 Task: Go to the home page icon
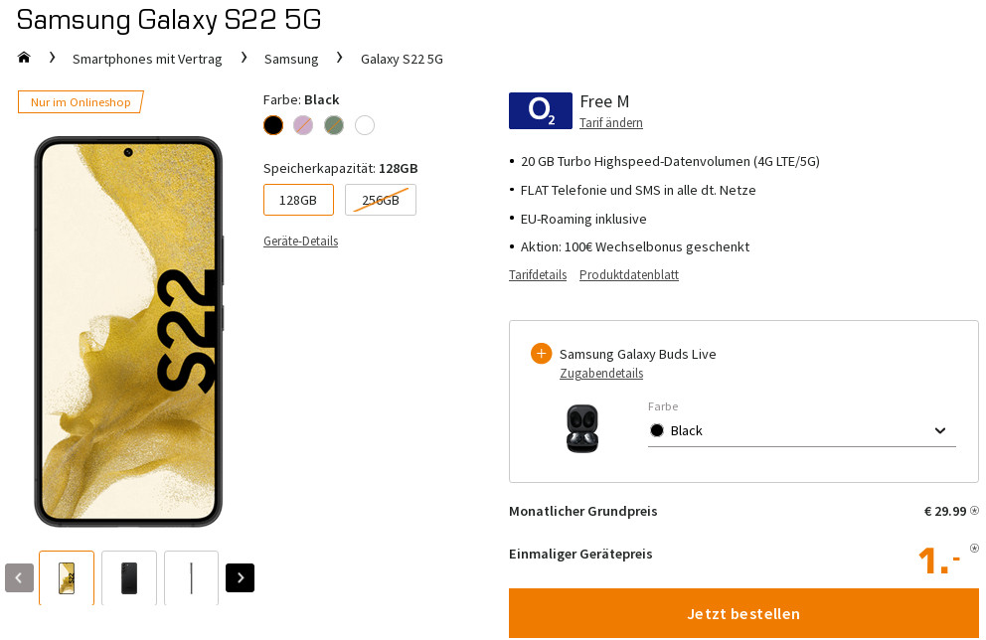[25, 58]
